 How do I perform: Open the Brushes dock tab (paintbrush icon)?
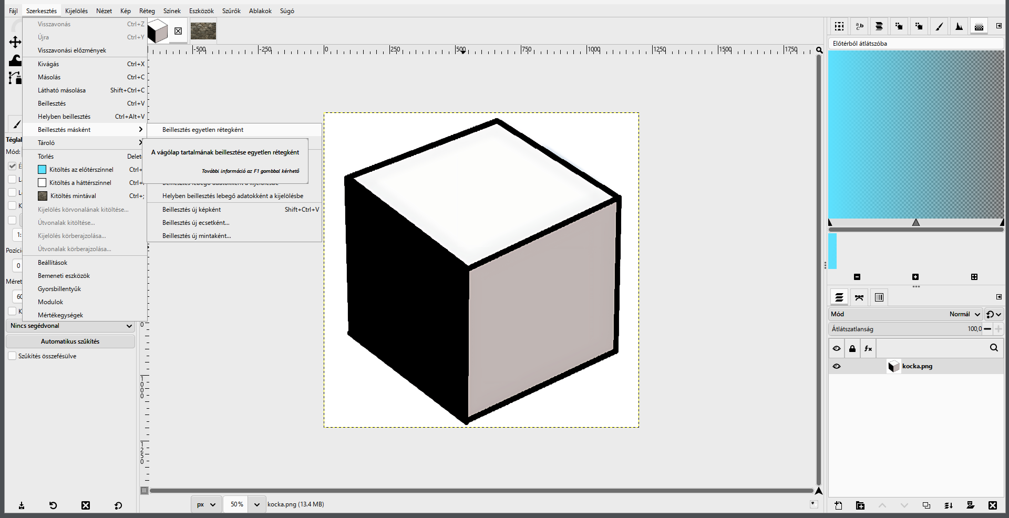939,26
